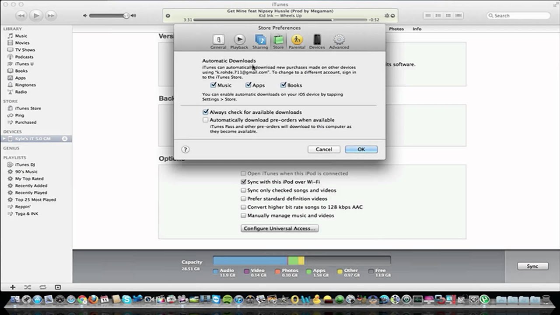The width and height of the screenshot is (560, 315).
Task: Toggle Always check for available downloads
Action: [x=206, y=112]
